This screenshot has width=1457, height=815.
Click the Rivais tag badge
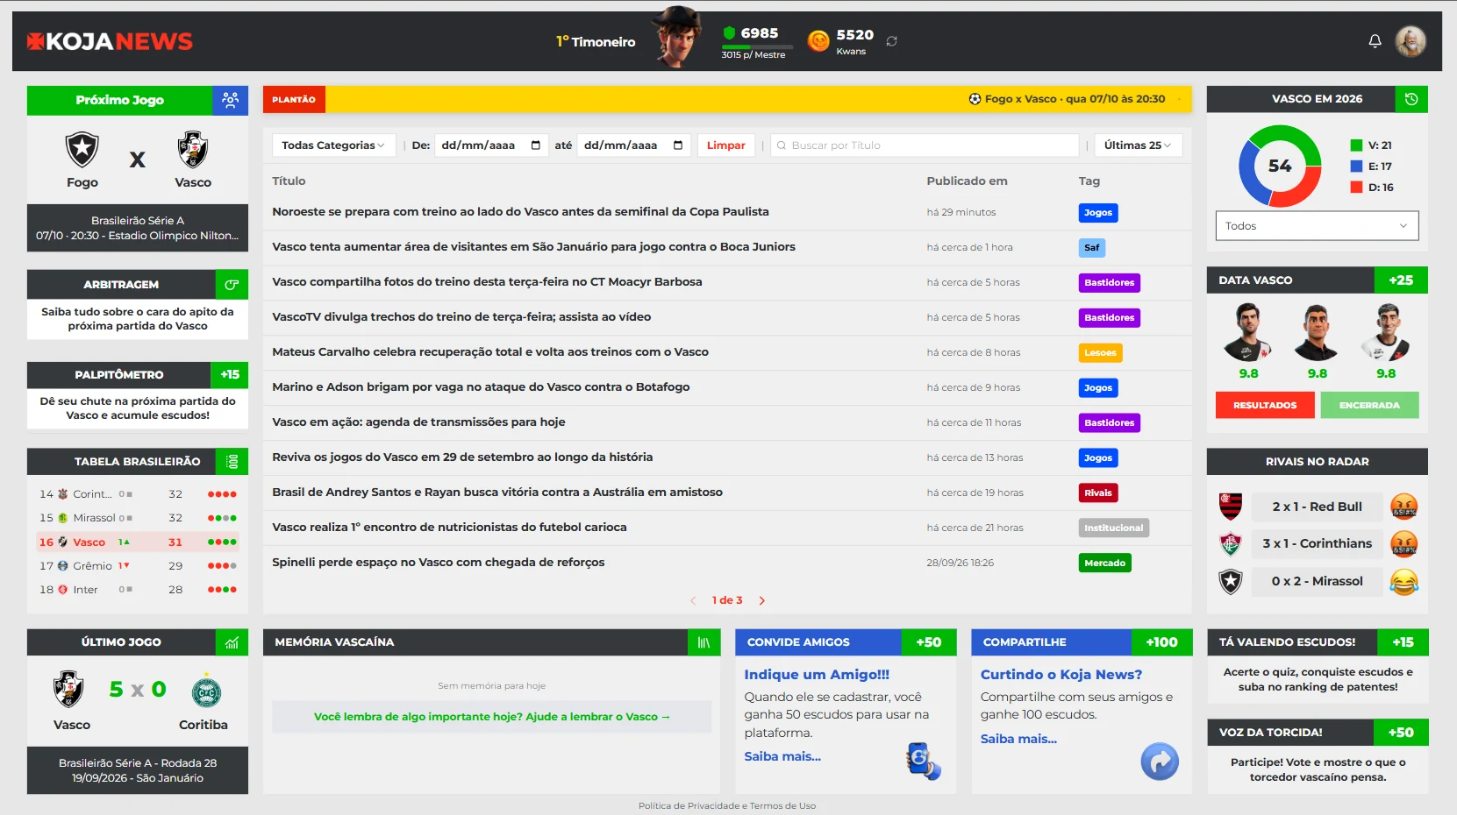(1097, 493)
